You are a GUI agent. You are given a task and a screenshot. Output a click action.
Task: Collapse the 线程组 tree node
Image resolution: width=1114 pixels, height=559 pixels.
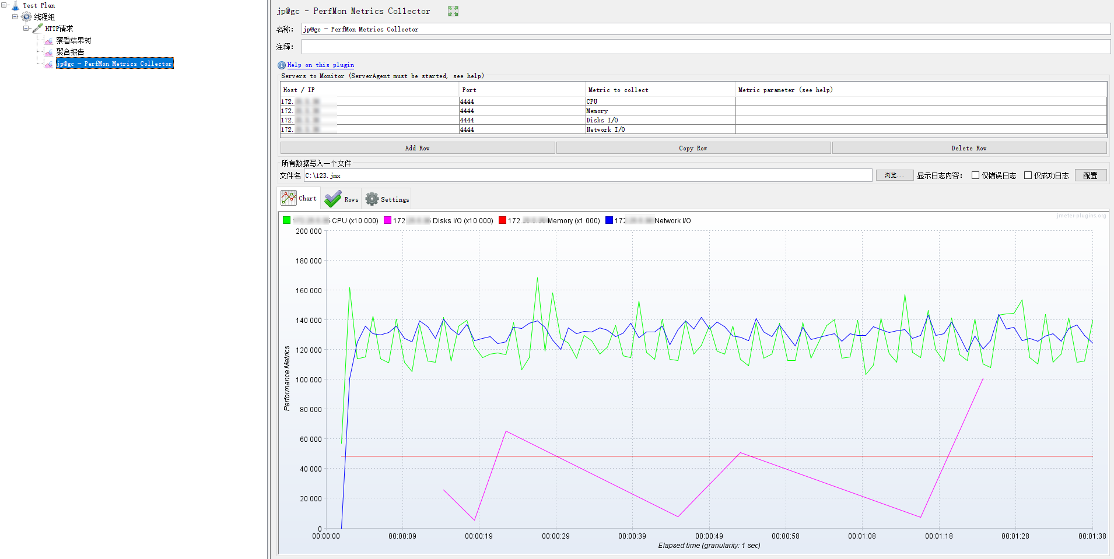point(15,17)
